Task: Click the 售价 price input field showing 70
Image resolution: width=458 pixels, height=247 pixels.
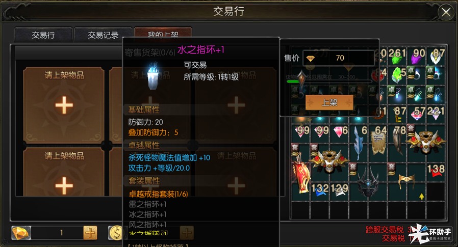Action: 339,58
